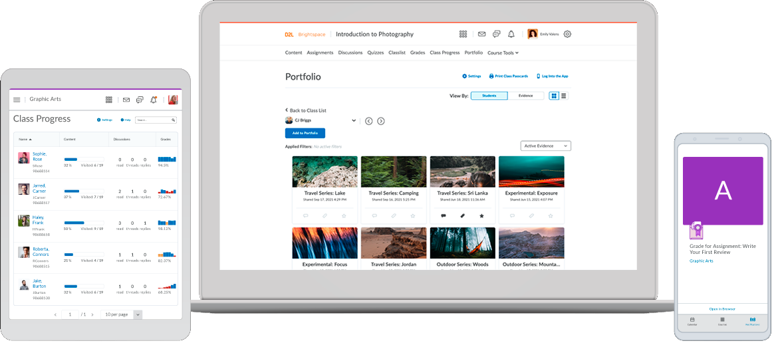Click the award certificate icon on phone

[x=696, y=231]
